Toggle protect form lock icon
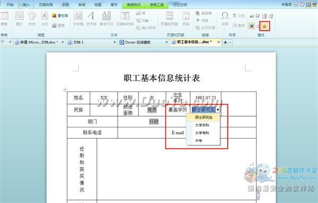 (x=264, y=26)
